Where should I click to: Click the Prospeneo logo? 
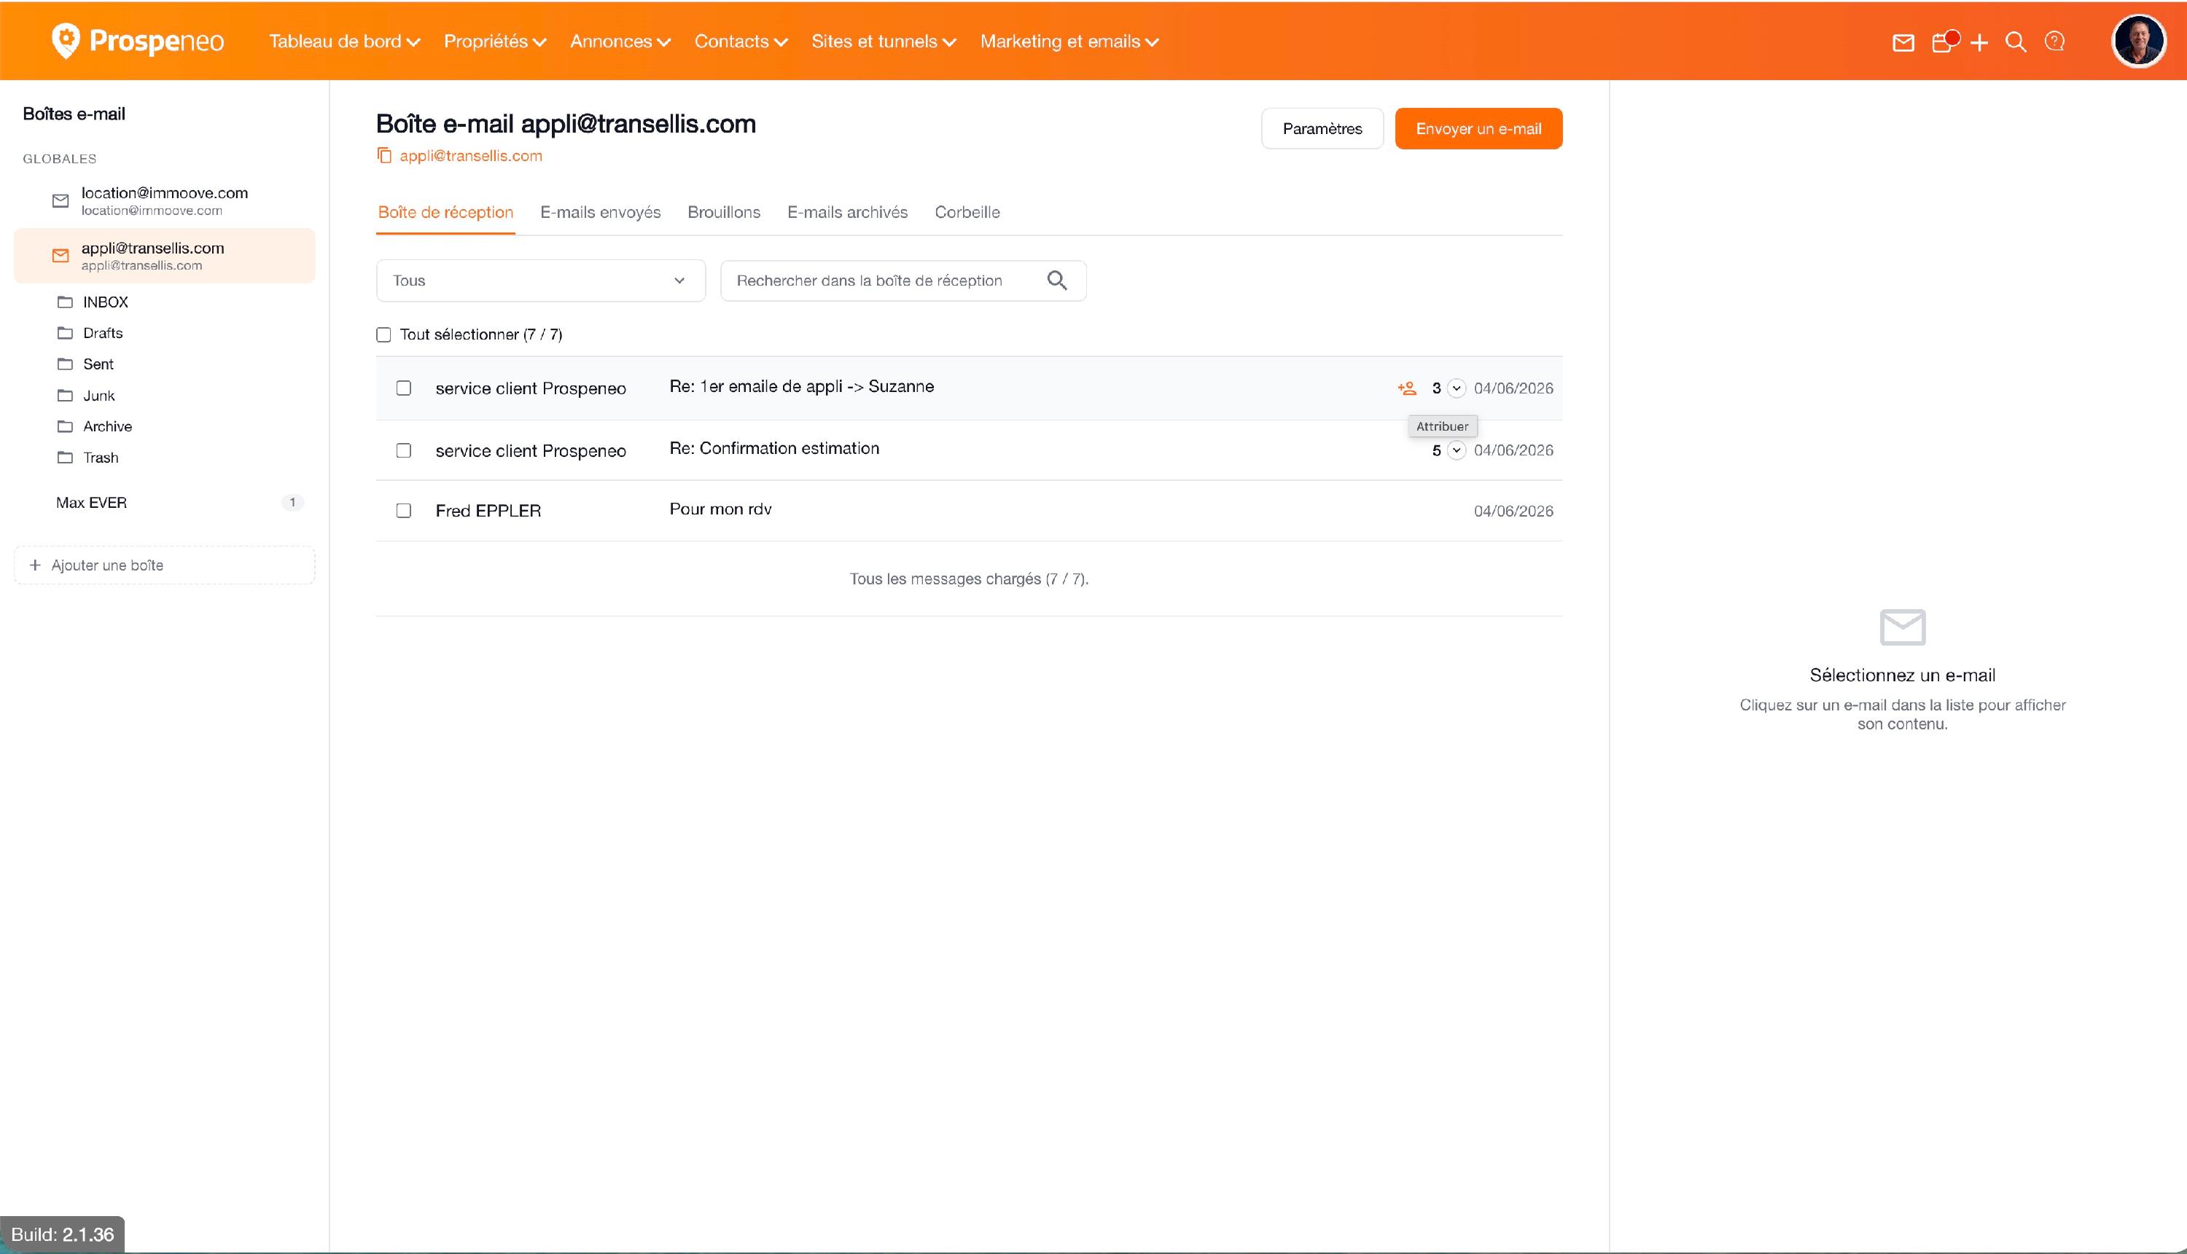[138, 41]
